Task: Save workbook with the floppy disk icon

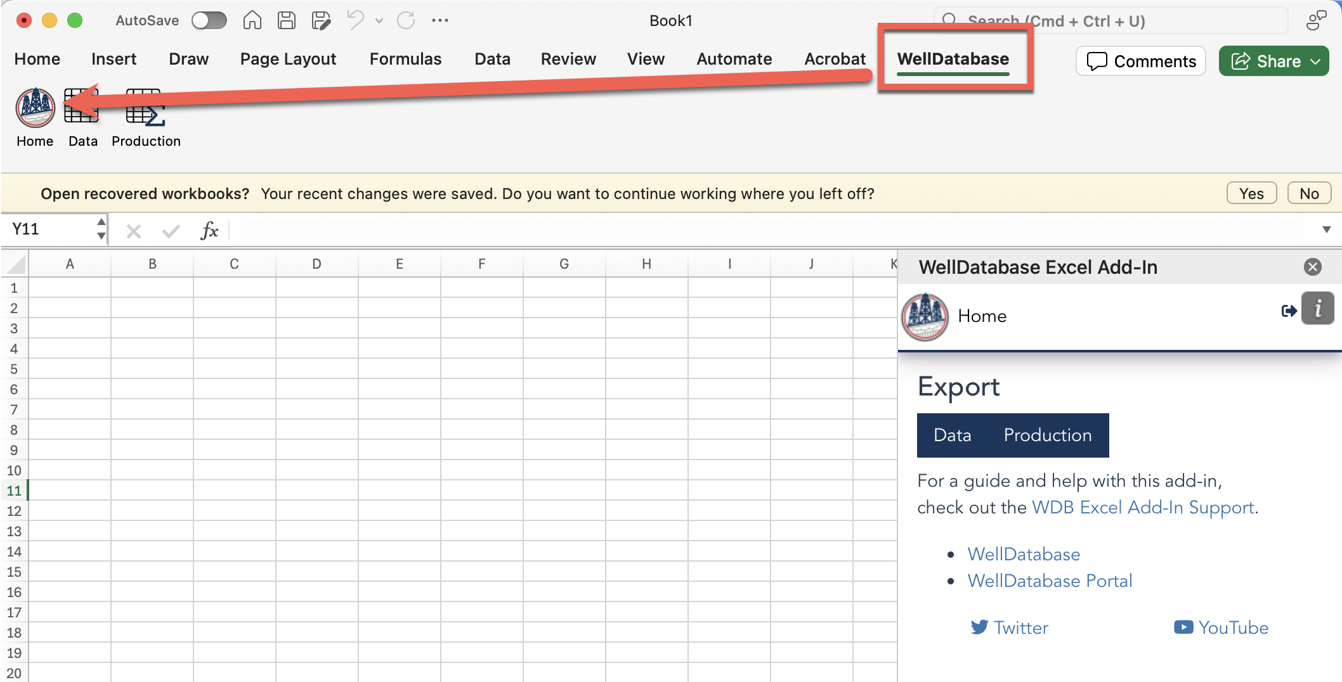Action: point(287,21)
